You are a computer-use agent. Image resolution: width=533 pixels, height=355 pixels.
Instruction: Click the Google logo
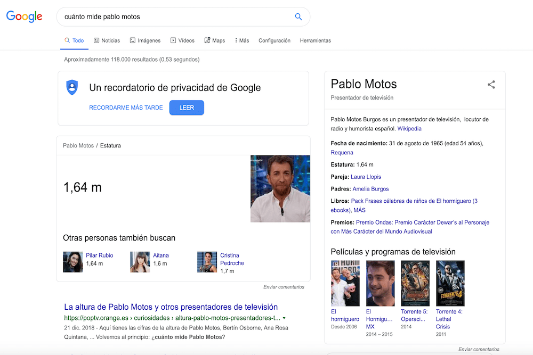coord(24,16)
